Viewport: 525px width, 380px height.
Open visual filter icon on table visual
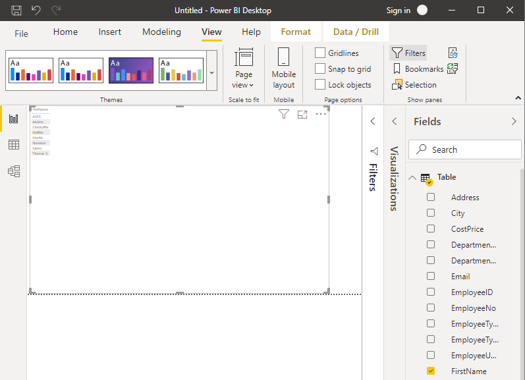point(284,115)
